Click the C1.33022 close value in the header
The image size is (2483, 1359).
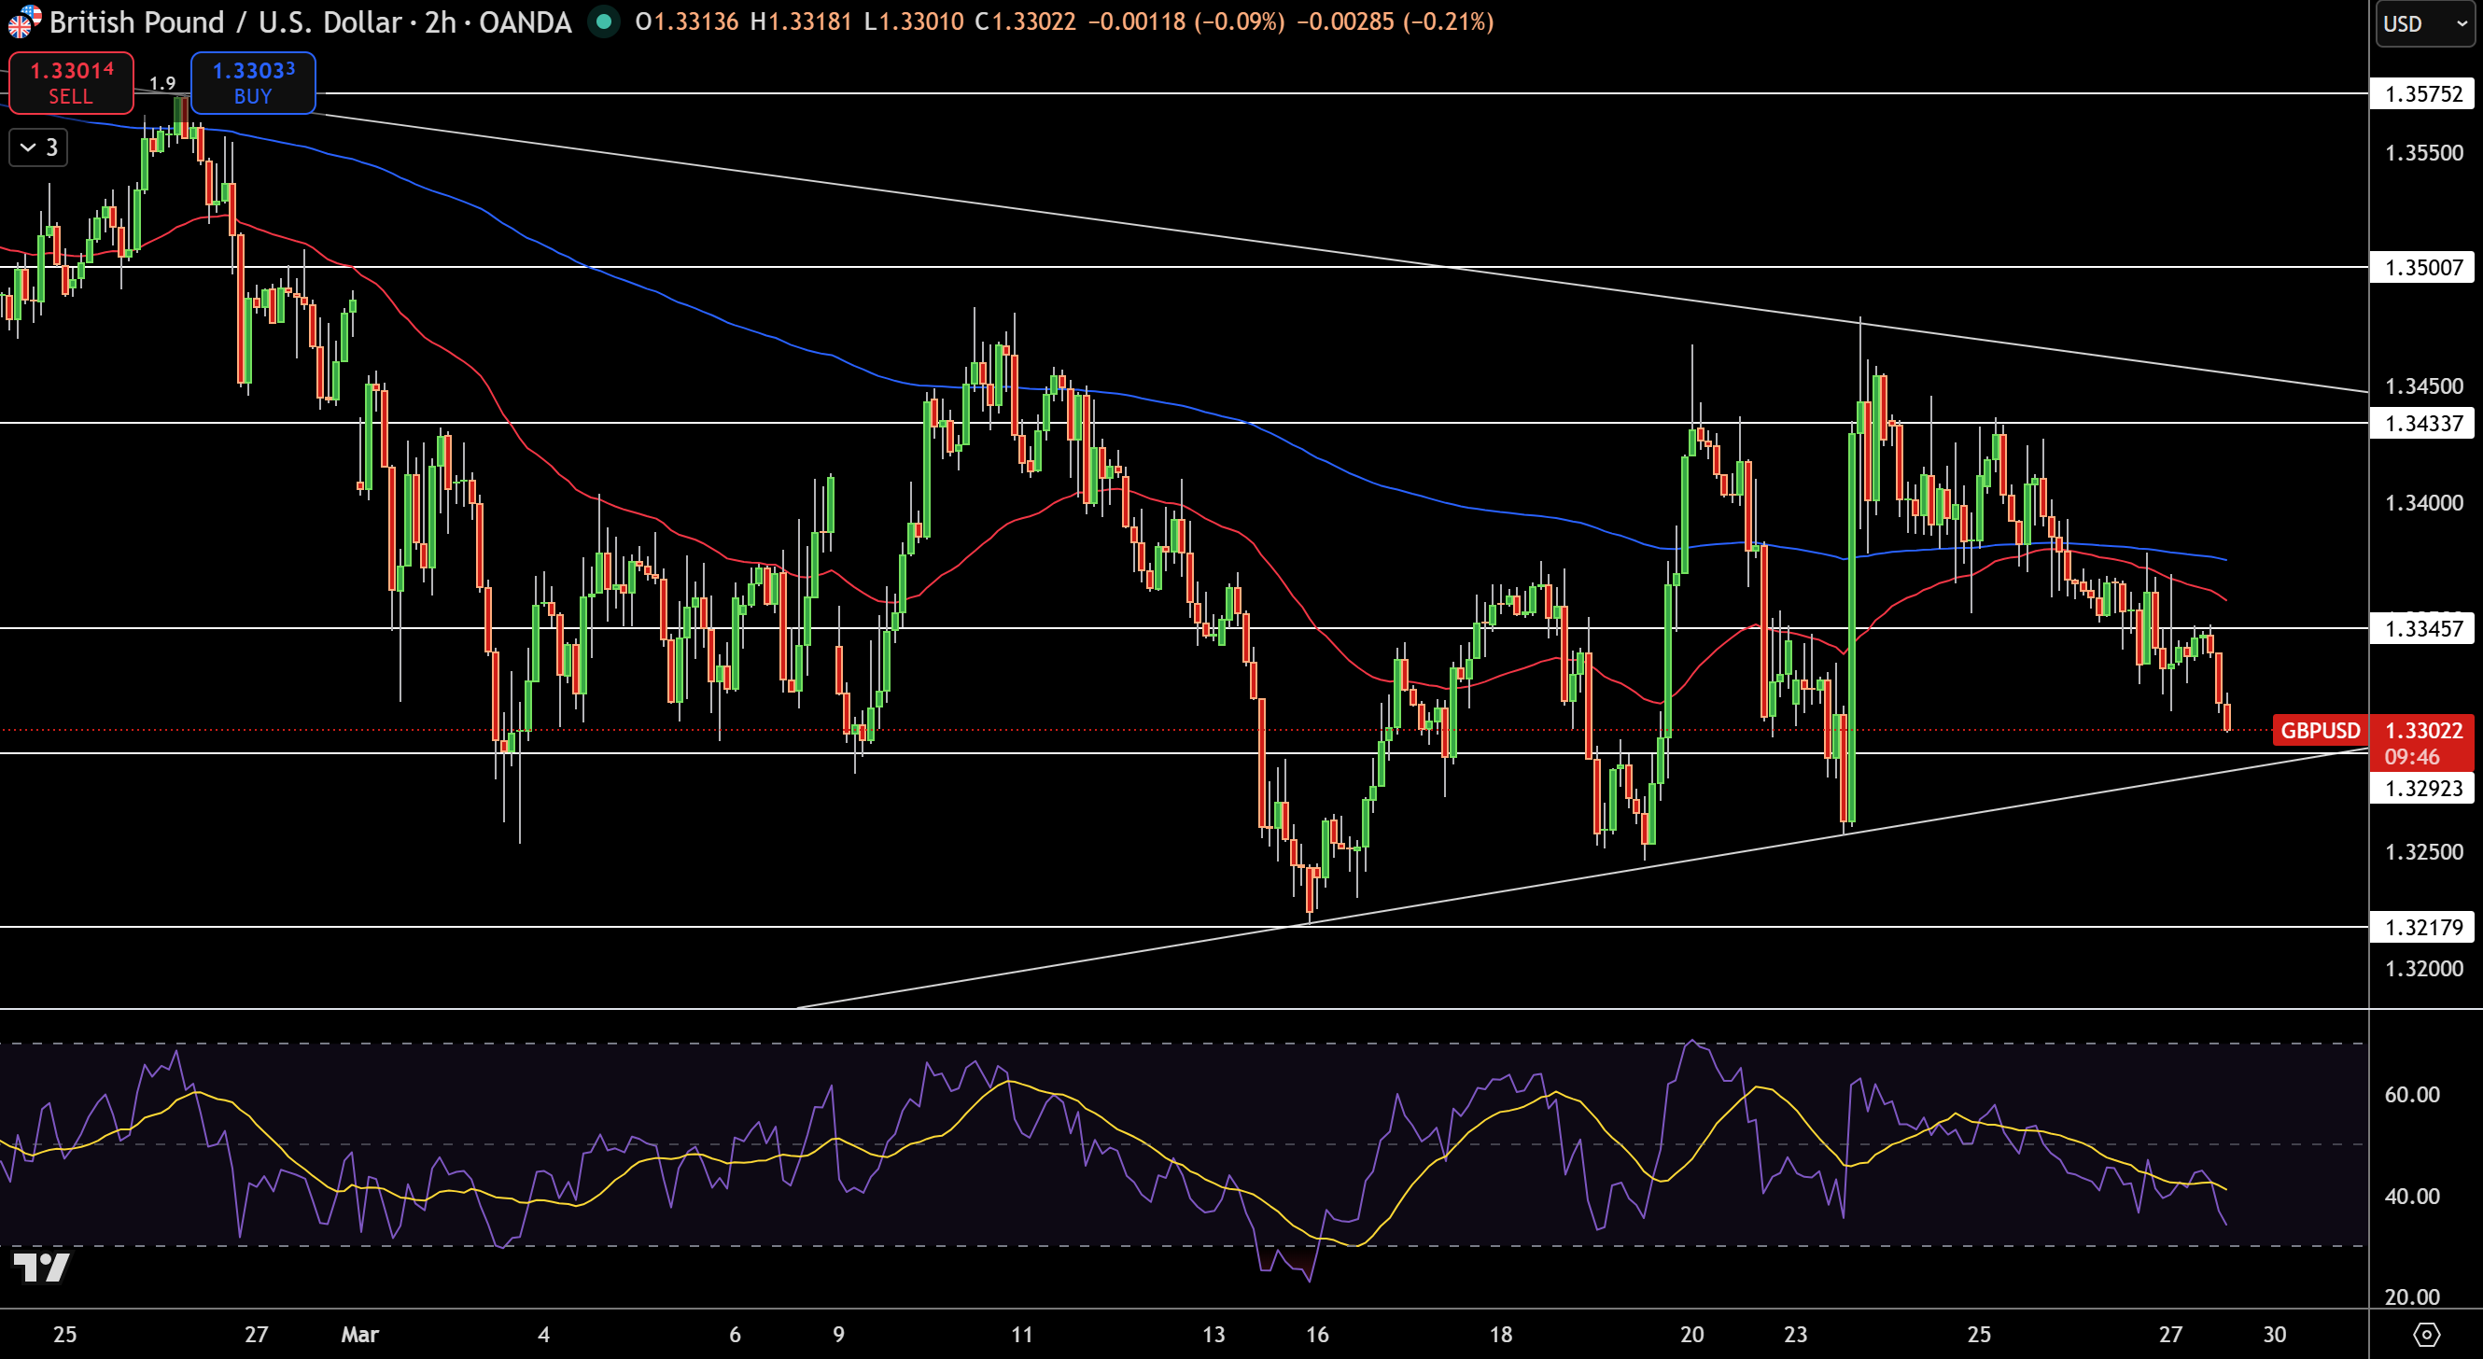(x=1025, y=21)
